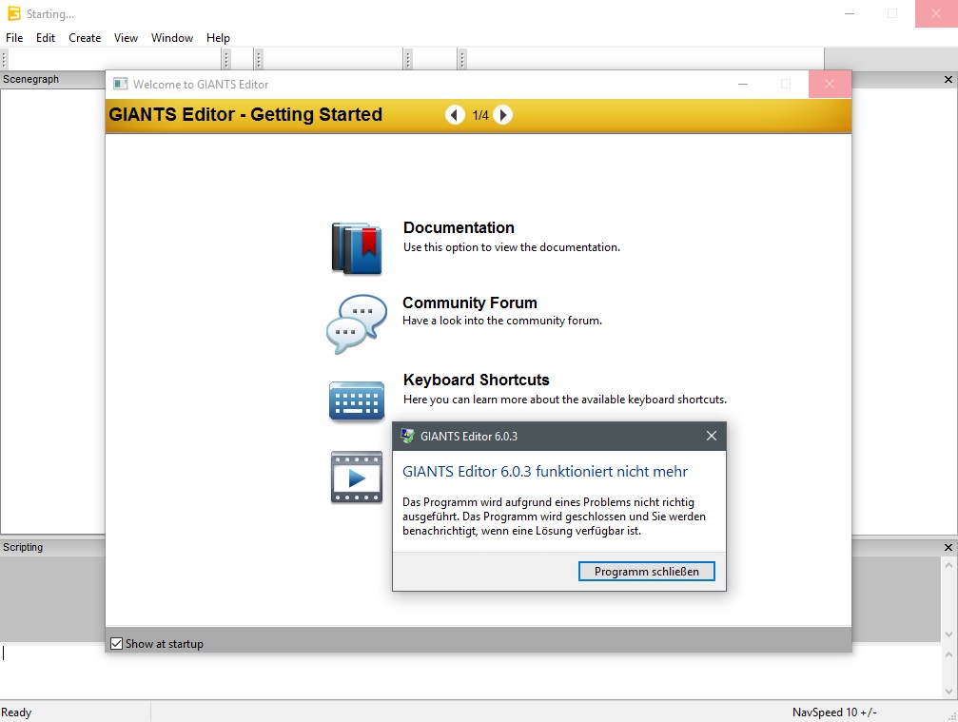Viewport: 958px width, 722px height.
Task: Open the File menu
Action: (14, 38)
